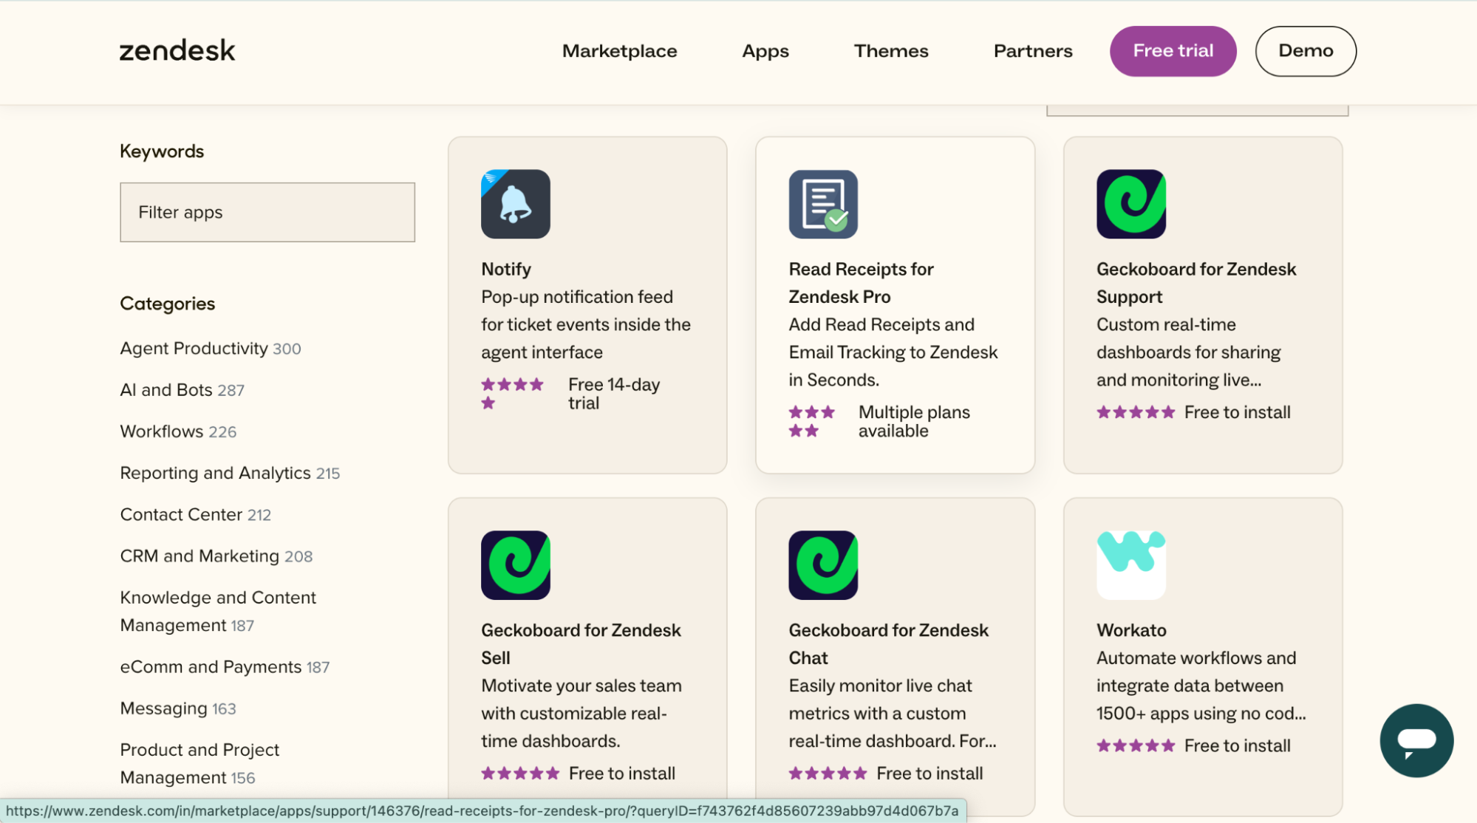
Task: Click Geckoboard for Zendesk Chat app icon
Action: tap(823, 565)
